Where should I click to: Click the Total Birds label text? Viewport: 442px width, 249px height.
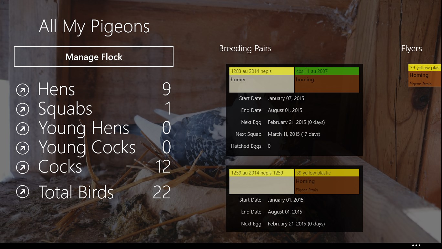pos(76,192)
